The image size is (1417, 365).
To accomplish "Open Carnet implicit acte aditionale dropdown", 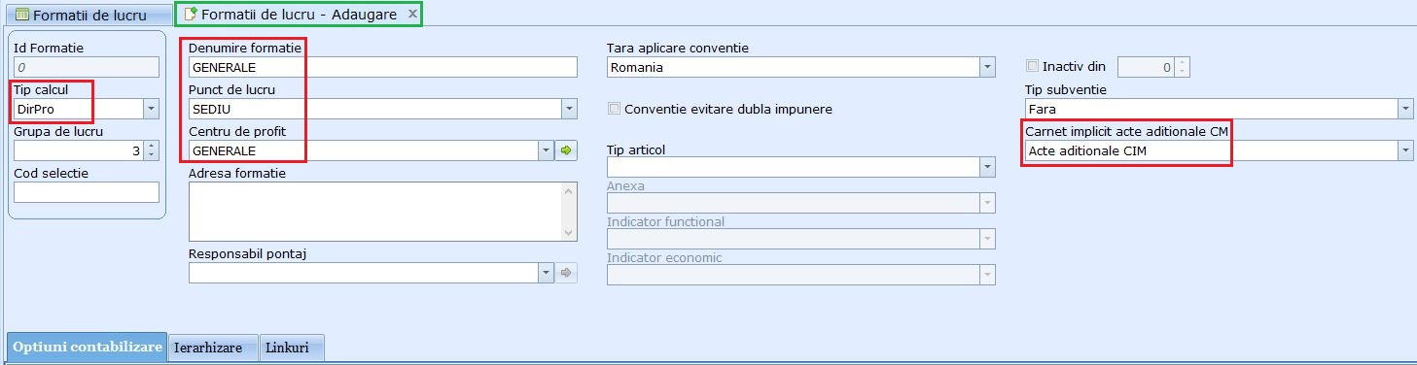I will [x=1405, y=150].
